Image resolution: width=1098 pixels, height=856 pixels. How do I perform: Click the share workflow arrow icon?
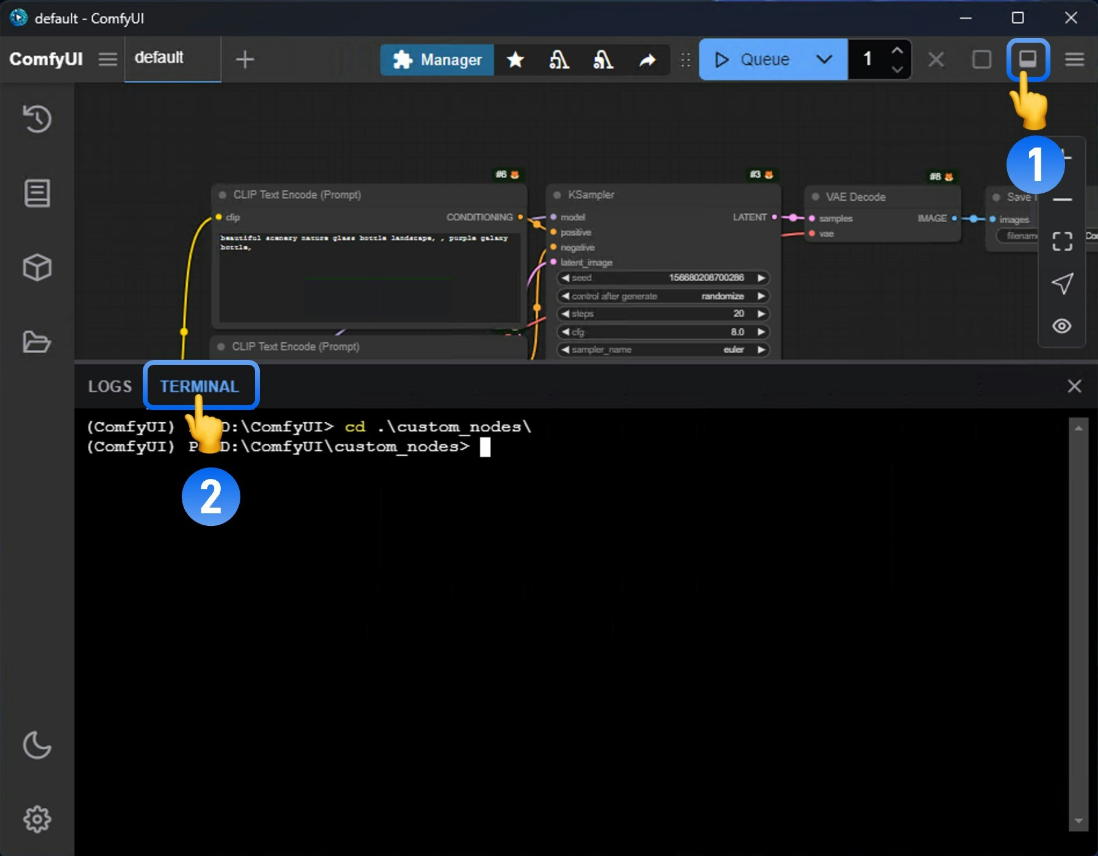click(x=647, y=59)
